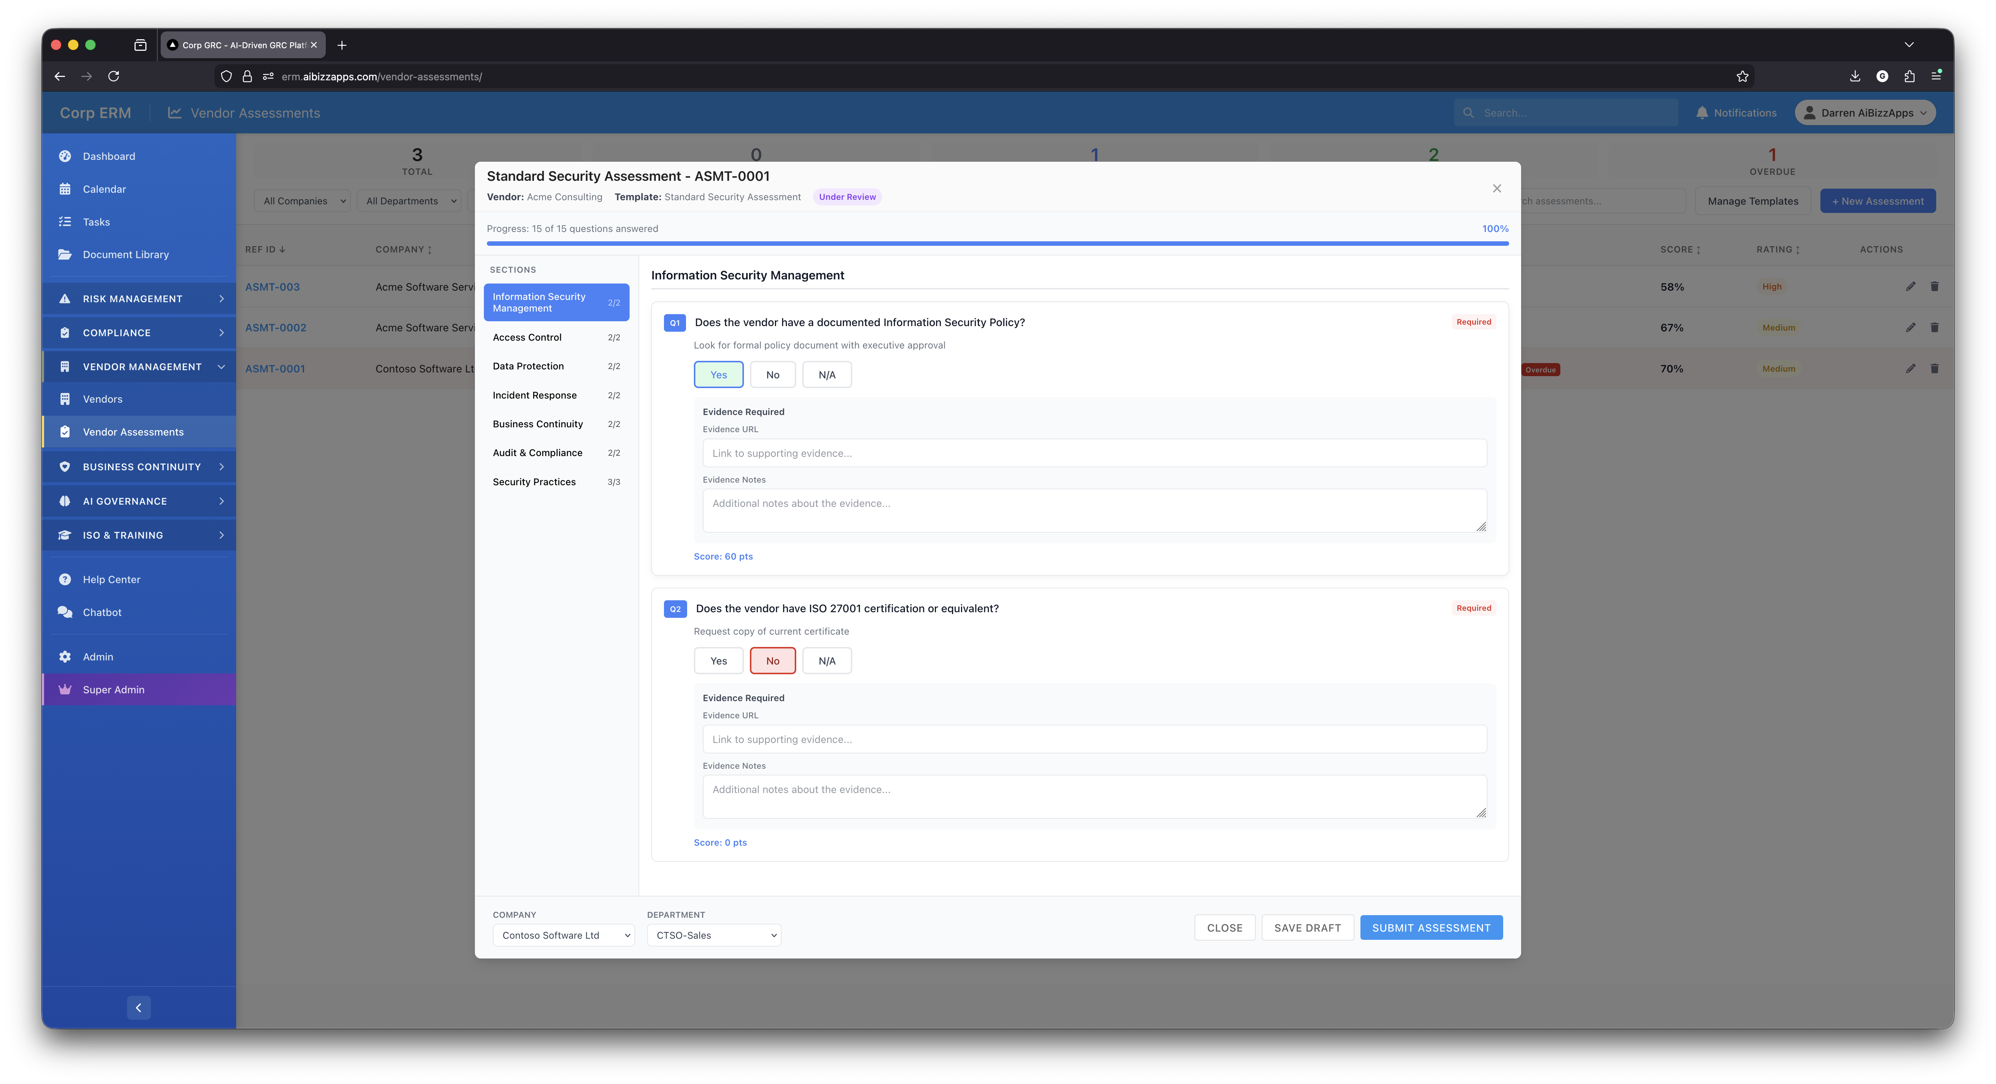Screen dimensions: 1996x1084
Task: Open the Security Practices section
Action: pos(534,482)
